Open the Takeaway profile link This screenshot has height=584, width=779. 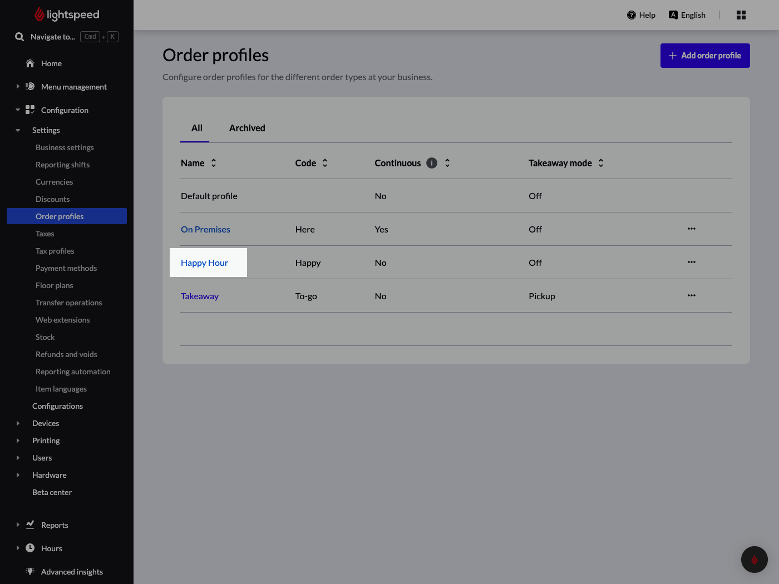200,296
